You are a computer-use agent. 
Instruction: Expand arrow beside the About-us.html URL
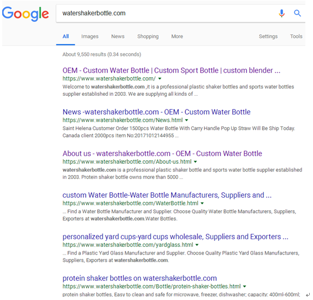[x=196, y=161]
